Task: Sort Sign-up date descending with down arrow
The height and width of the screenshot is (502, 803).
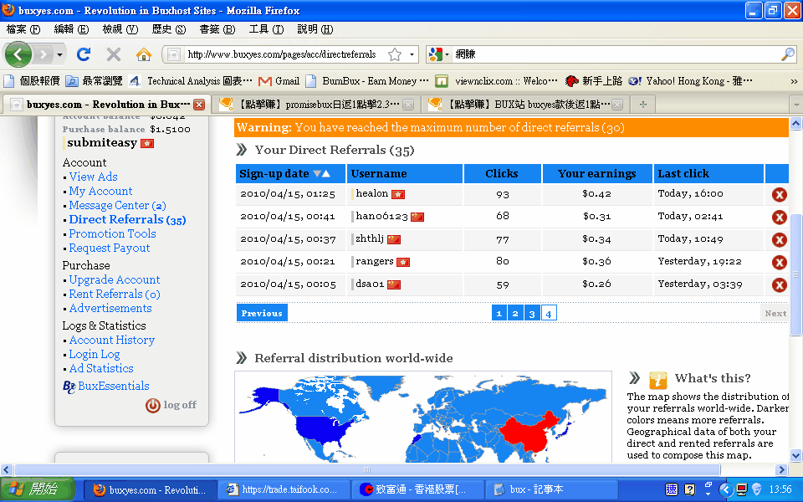Action: point(317,174)
